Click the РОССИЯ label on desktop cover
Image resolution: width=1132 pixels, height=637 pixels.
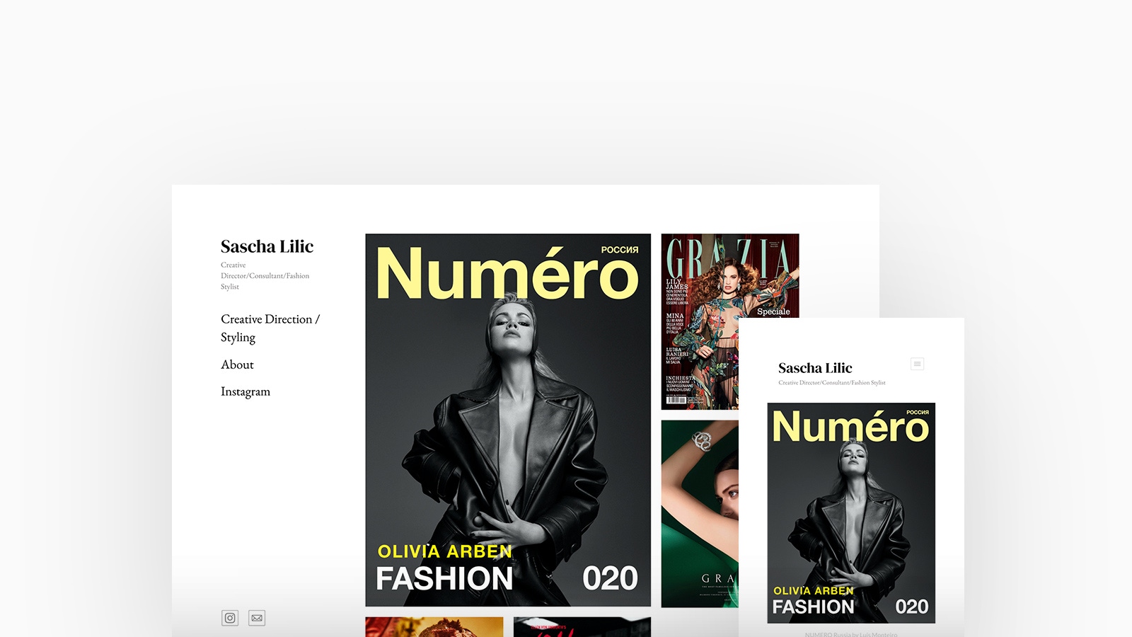pyautogui.click(x=619, y=250)
